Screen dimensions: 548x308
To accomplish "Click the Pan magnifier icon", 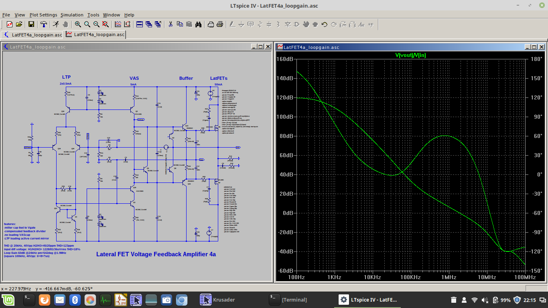I will (x=87, y=24).
